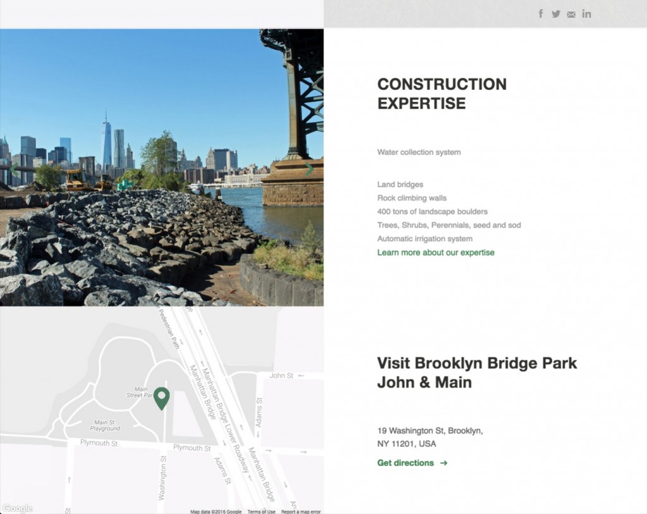
Task: Go to previous photo with left arrow
Action: [15, 169]
